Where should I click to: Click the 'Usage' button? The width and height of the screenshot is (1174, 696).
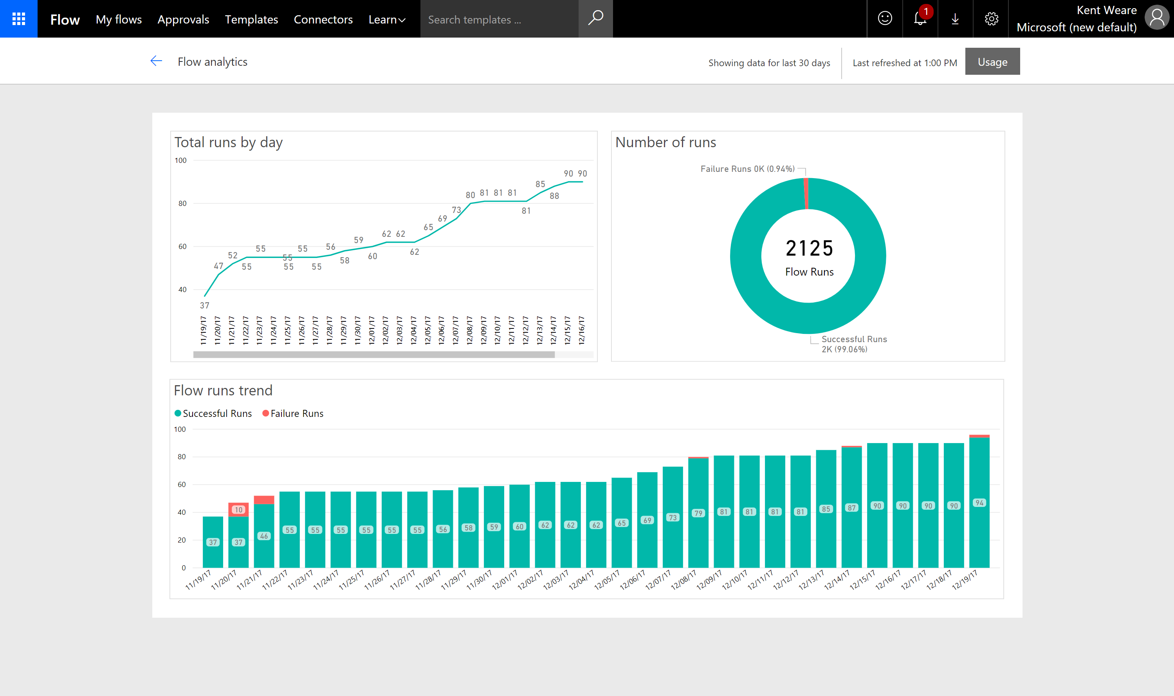click(x=992, y=61)
